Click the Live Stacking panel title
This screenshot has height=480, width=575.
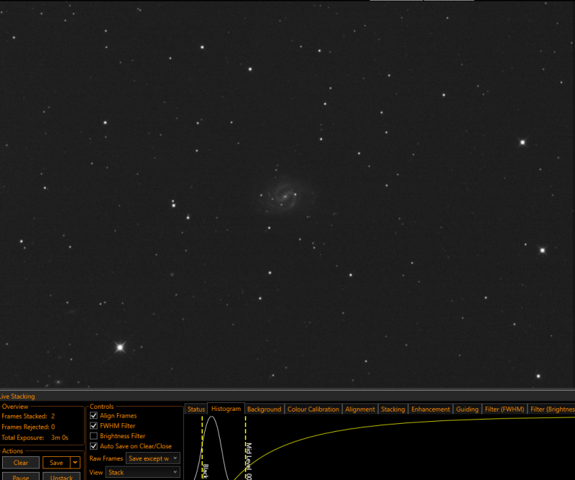pyautogui.click(x=17, y=397)
